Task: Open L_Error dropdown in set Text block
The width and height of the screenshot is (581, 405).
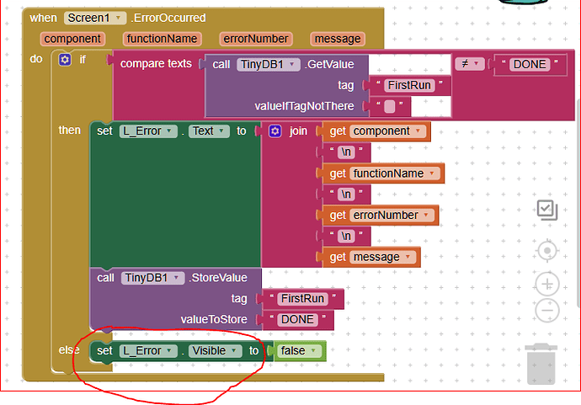Action: (148, 131)
